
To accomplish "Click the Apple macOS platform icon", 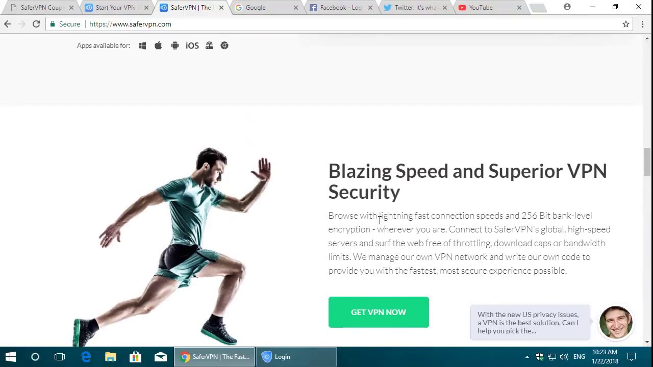I will [158, 45].
